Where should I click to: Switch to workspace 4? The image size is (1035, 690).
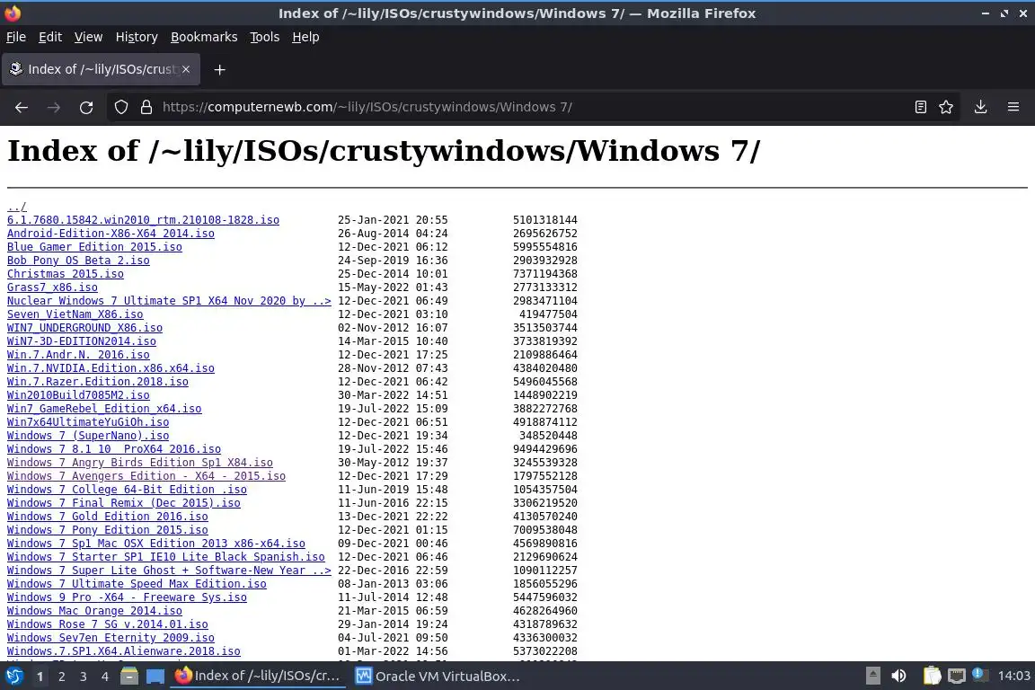pyautogui.click(x=105, y=677)
